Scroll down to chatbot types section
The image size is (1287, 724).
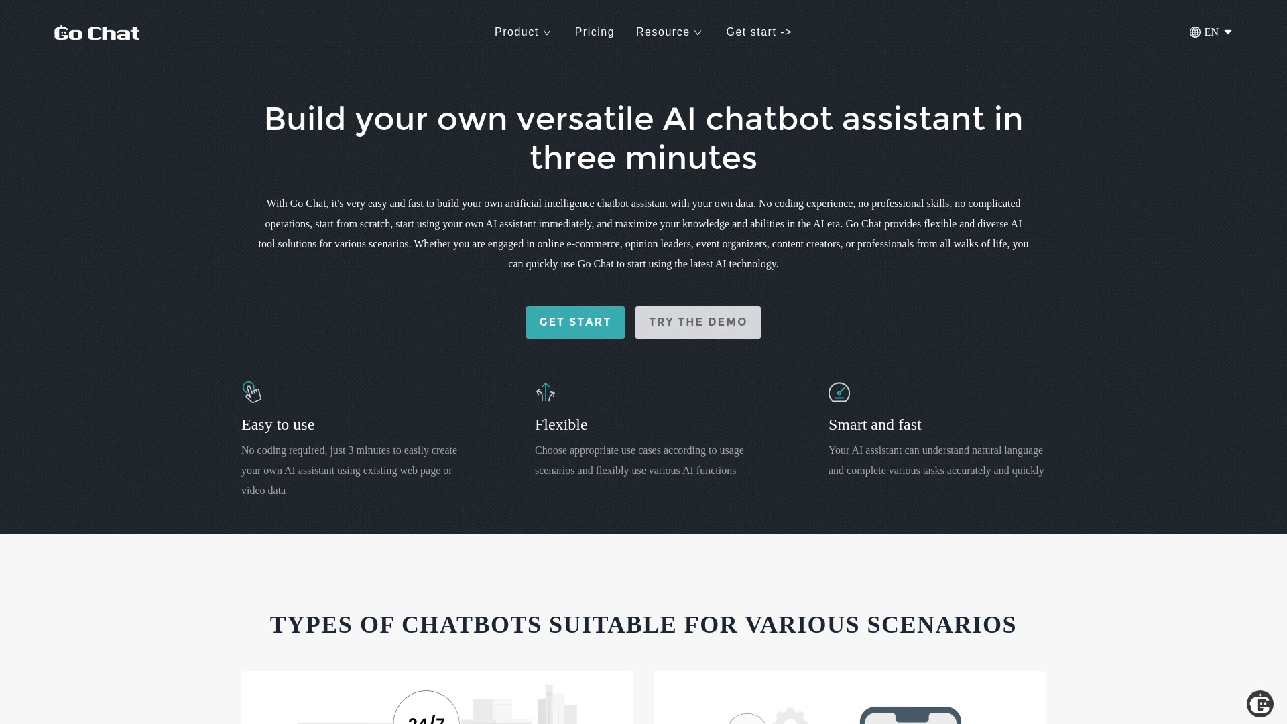(643, 624)
